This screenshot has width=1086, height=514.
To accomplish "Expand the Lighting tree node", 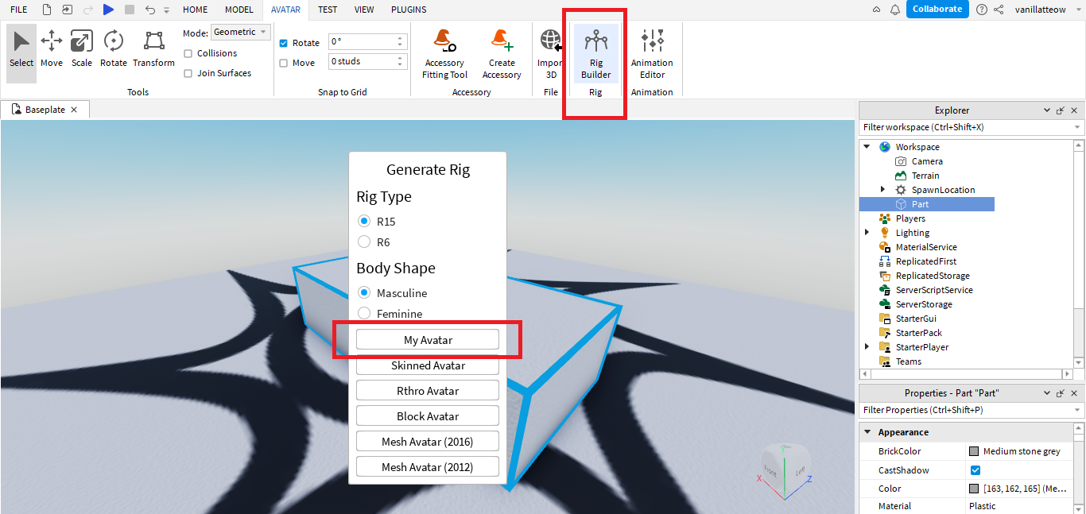I will tap(867, 233).
